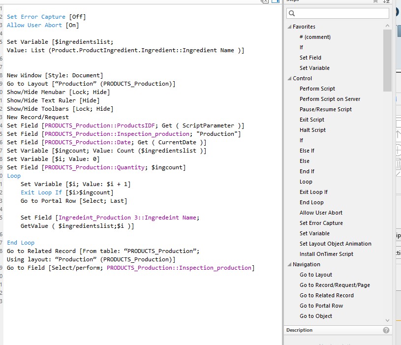This screenshot has width=401, height=345.
Task: Select the 'End Loop' script line in the editor
Action: pos(21,243)
